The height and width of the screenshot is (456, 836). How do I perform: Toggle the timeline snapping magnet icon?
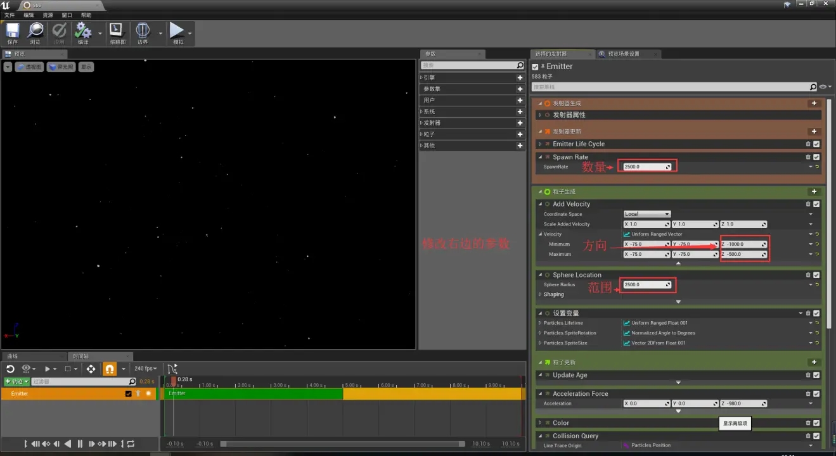coord(110,369)
